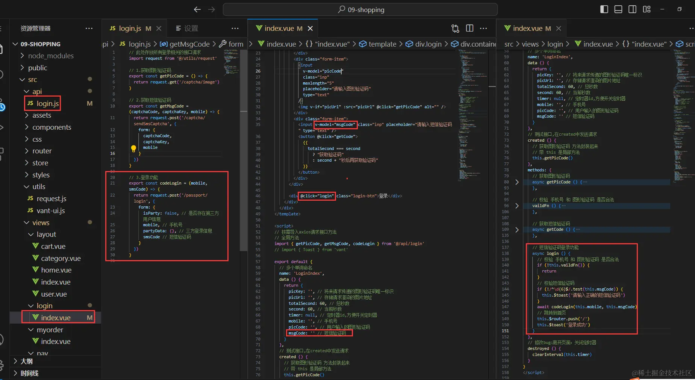Collapse the utils folder
The image size is (695, 380).
(39, 187)
